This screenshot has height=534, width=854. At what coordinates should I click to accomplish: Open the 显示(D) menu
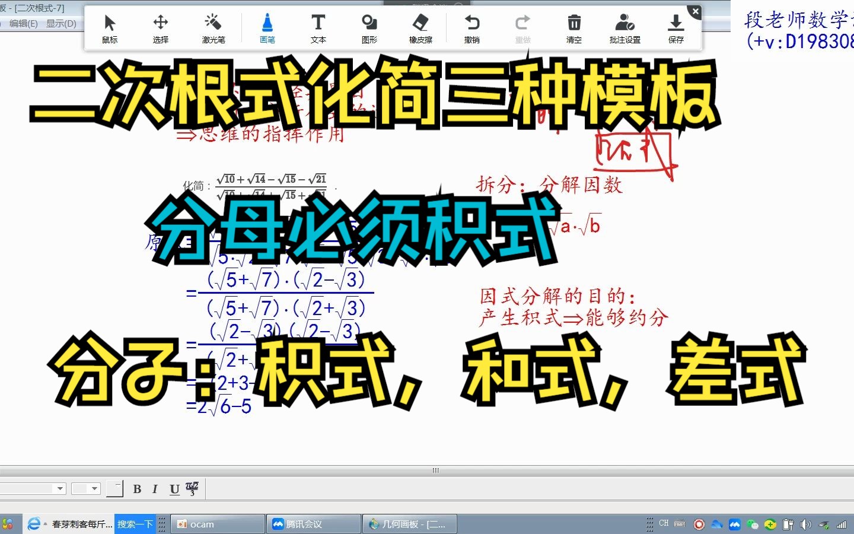[x=61, y=23]
